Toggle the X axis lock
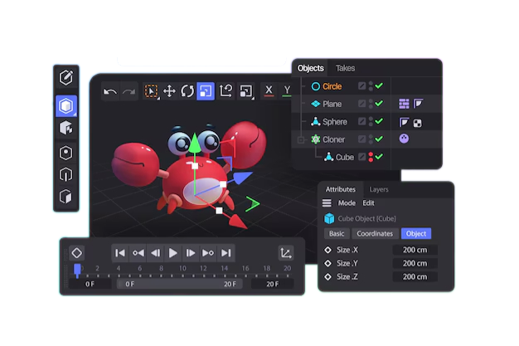Image resolution: width=519 pixels, height=346 pixels. point(269,90)
